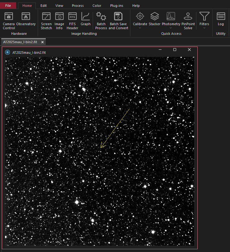The width and height of the screenshot is (230, 252).
Task: Open the File menu
Action: (8, 6)
